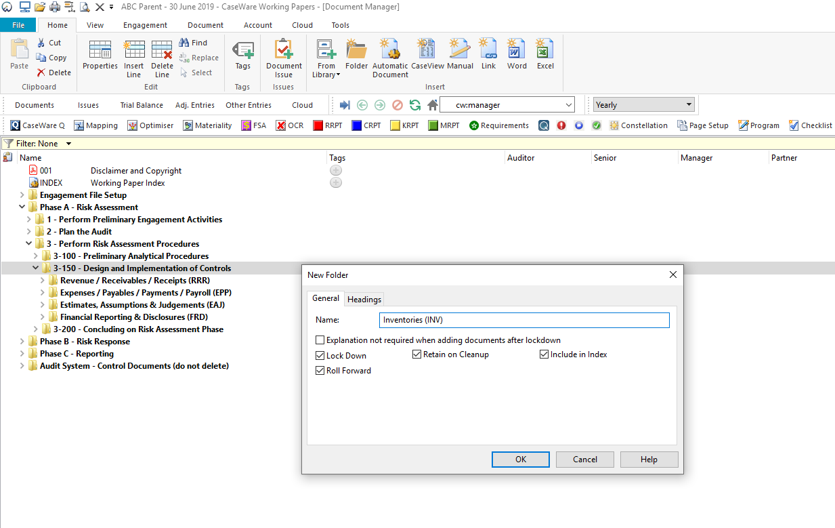The image size is (835, 528).
Task: Open the Constellation tool
Action: tap(639, 125)
